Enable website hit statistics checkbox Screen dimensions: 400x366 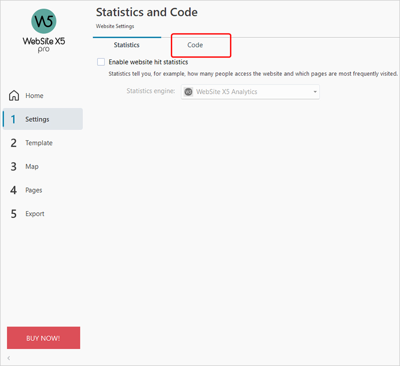coord(101,62)
